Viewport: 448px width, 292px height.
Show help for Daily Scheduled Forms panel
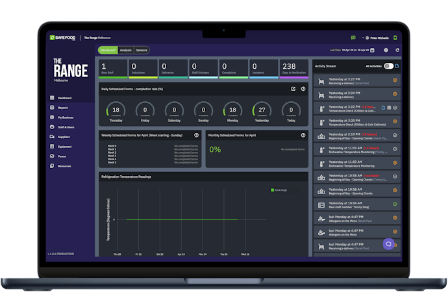click(x=303, y=89)
